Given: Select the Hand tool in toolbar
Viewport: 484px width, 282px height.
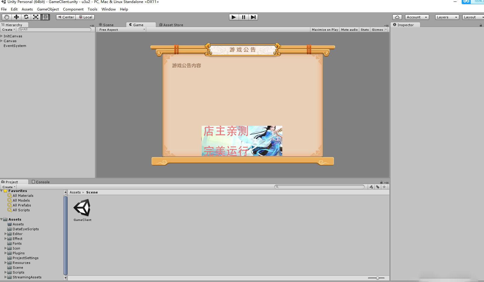Looking at the screenshot, I should (7, 17).
